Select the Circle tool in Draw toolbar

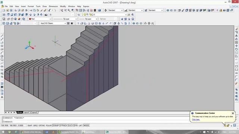point(2,56)
